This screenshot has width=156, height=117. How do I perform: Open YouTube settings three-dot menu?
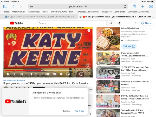tap(135, 23)
